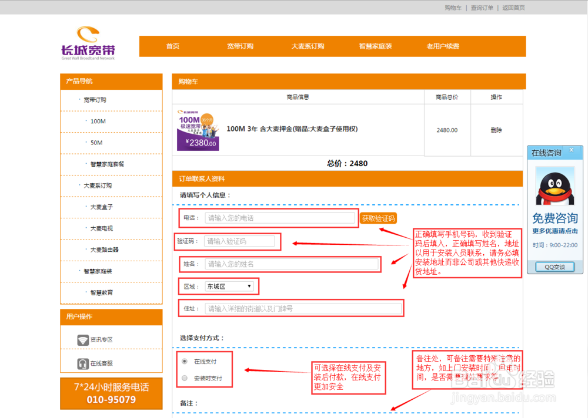Click the 总价：2480 total text
Screen dimensions: 588x418
348,163
